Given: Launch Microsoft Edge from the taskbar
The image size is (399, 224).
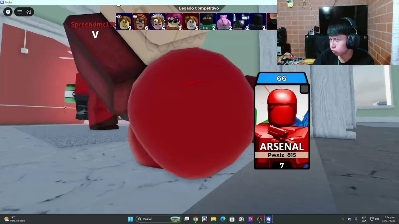Looking at the screenshot, I should point(223,219).
